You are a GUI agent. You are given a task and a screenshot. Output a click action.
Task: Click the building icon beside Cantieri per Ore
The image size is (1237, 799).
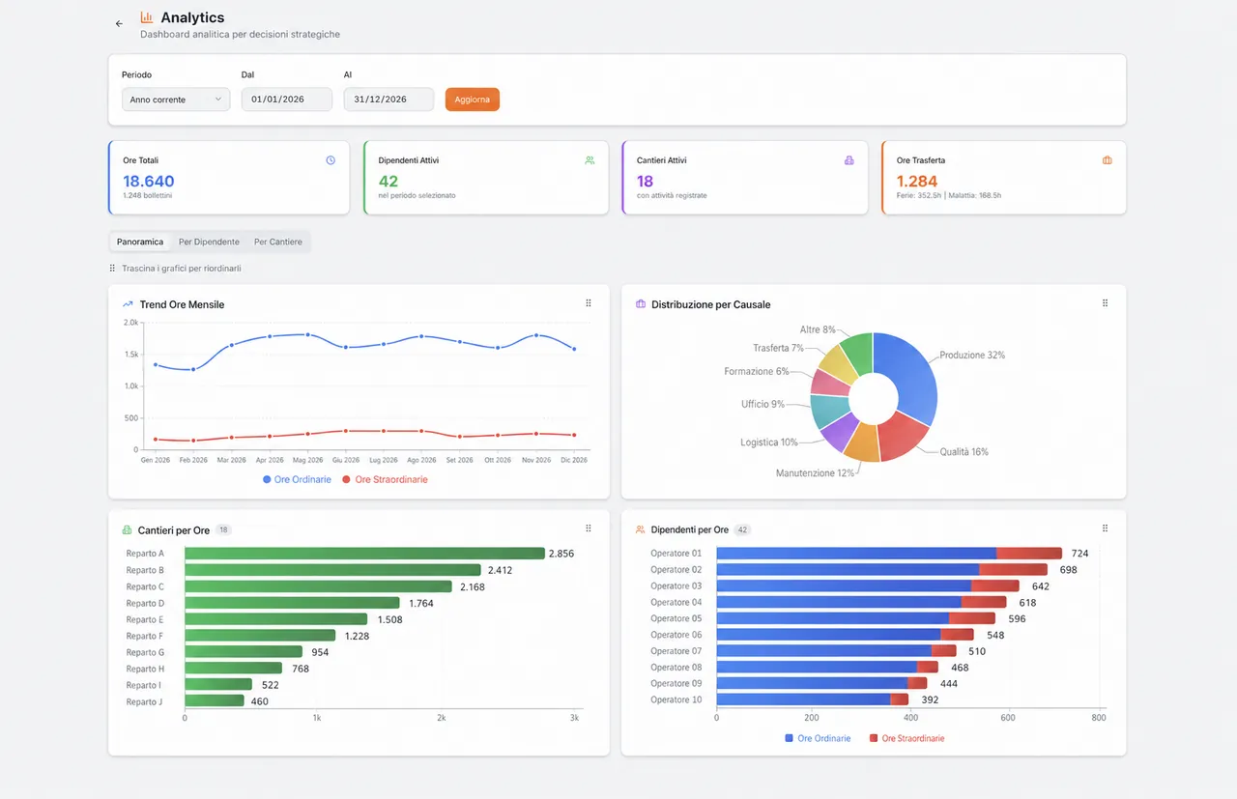pos(128,529)
